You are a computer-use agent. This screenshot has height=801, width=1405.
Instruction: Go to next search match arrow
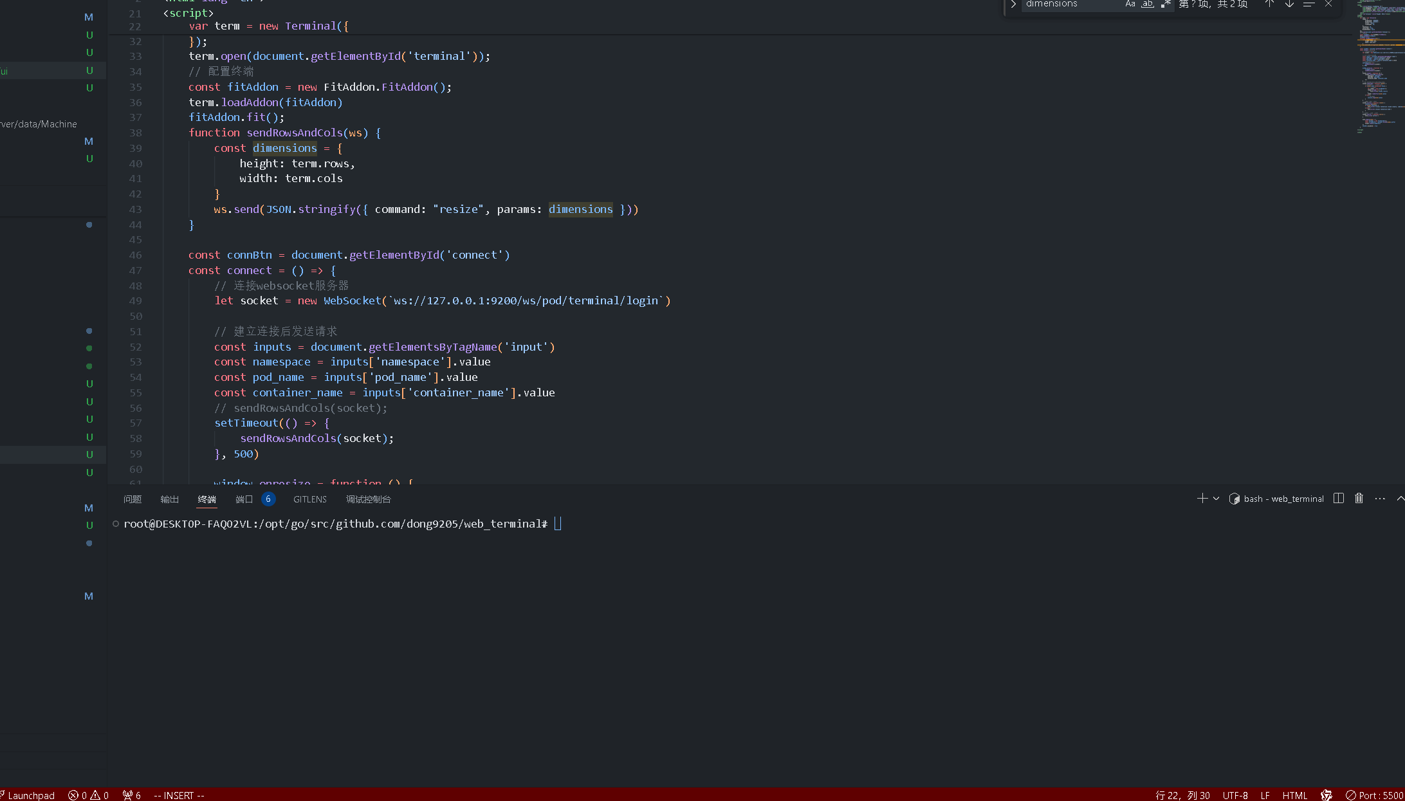(x=1289, y=4)
